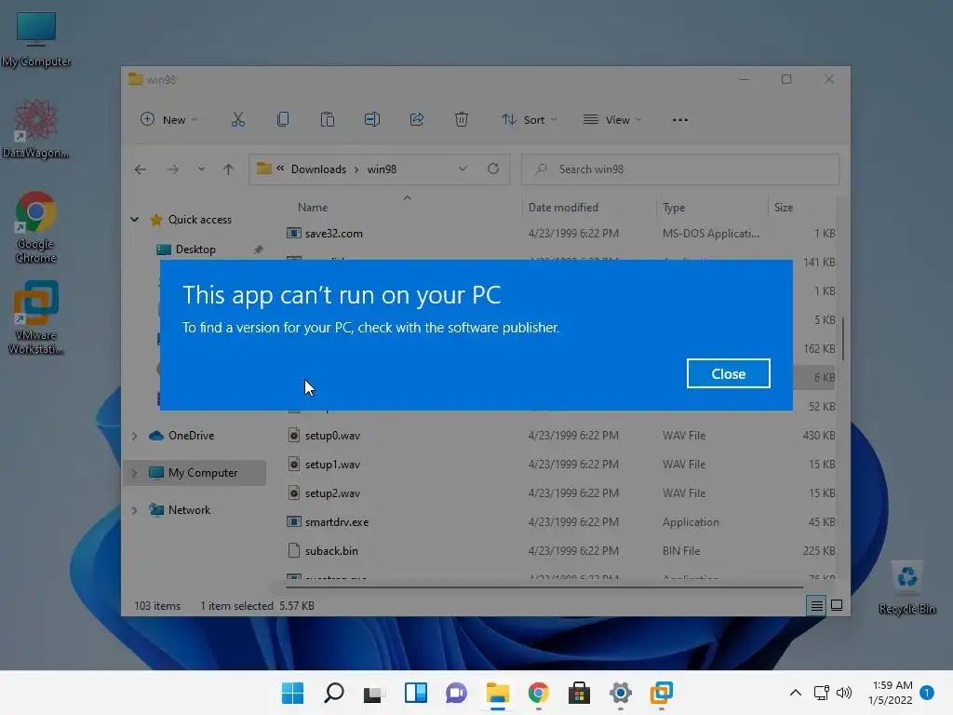Image resolution: width=953 pixels, height=715 pixels.
Task: Sort by the Name column header
Action: click(x=313, y=208)
